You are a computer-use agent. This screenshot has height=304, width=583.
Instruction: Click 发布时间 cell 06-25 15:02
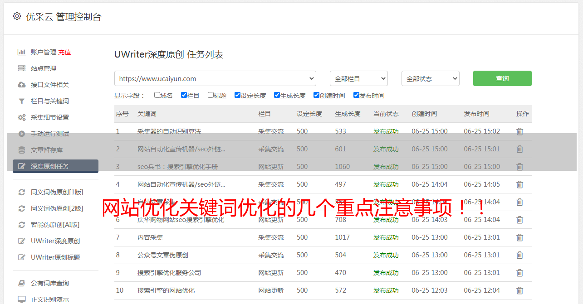tap(482, 131)
